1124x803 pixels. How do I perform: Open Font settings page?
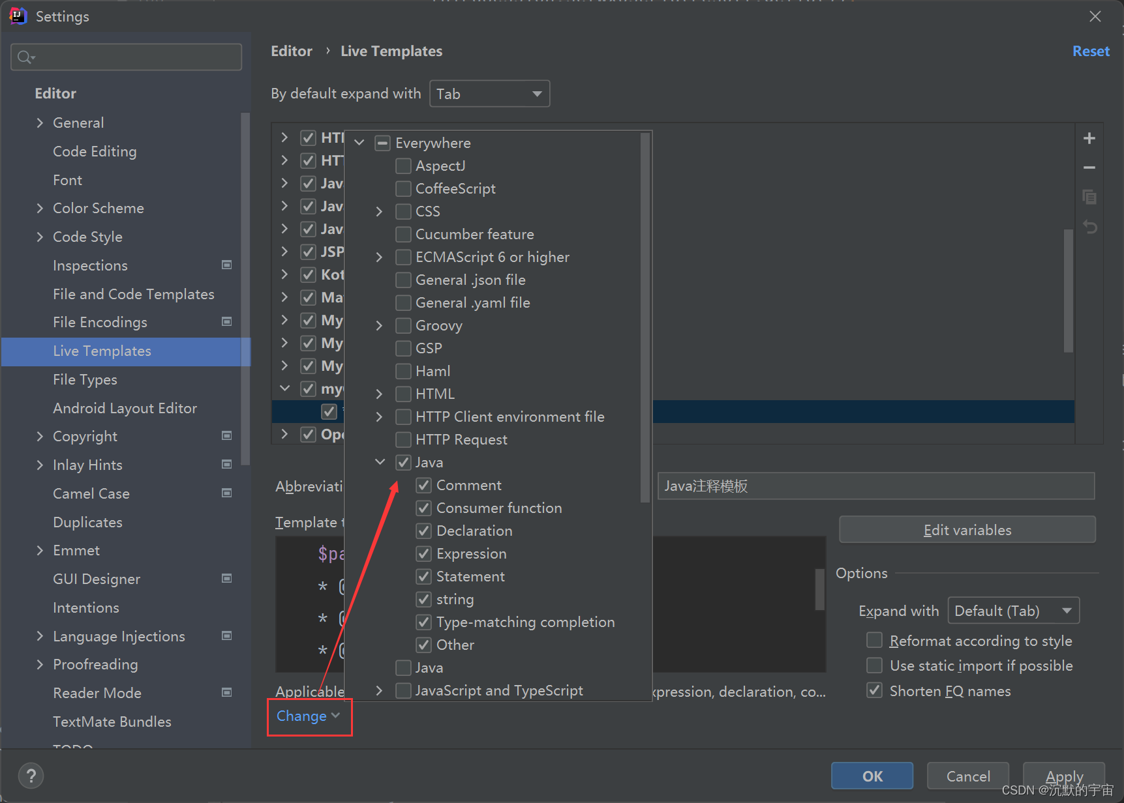pos(67,180)
